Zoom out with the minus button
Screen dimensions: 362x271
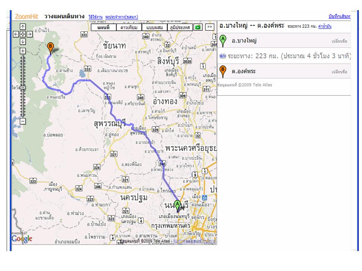pyautogui.click(x=22, y=121)
